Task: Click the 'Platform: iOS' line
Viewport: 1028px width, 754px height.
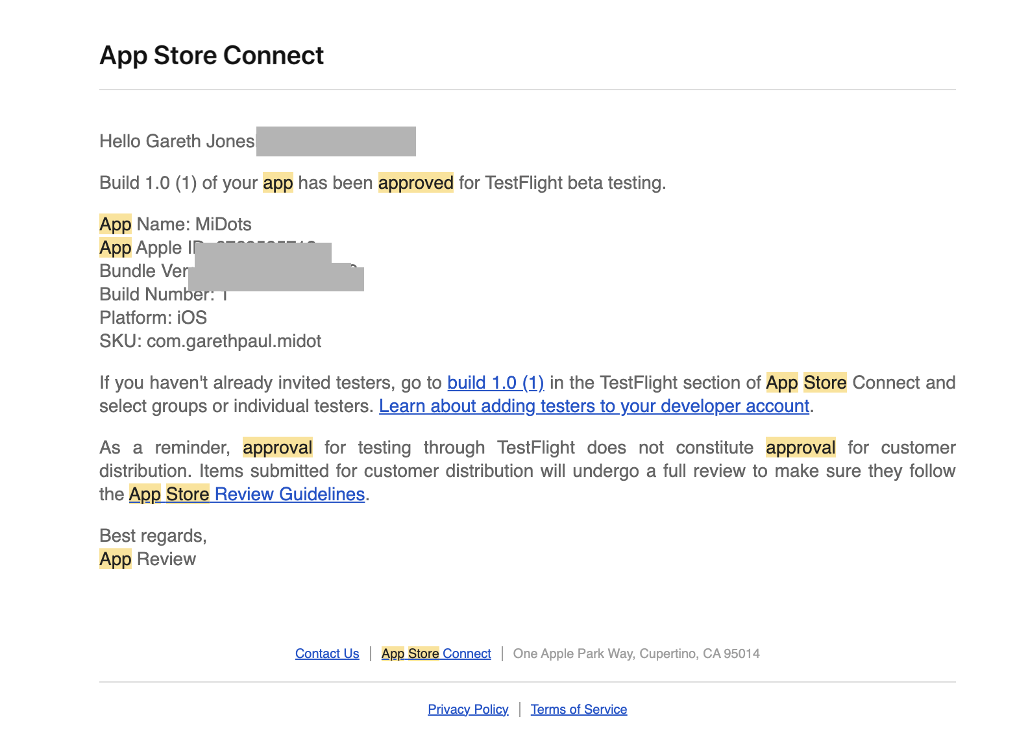Action: click(153, 318)
